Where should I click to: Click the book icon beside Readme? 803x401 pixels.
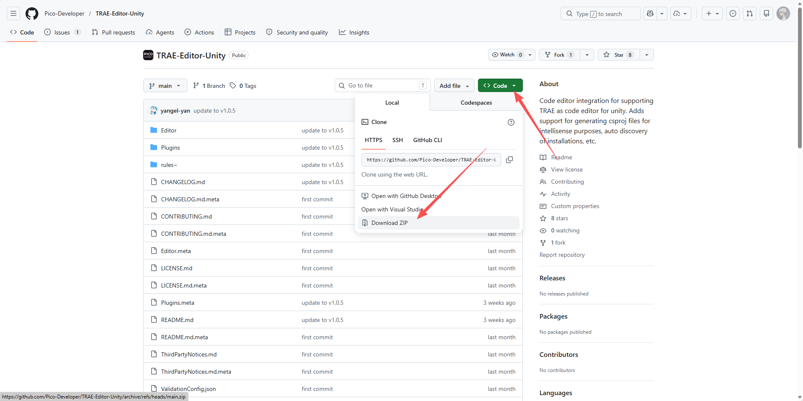[543, 157]
